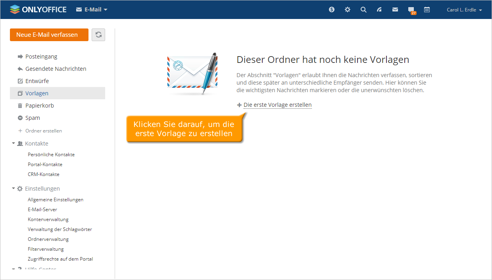This screenshot has height=280, width=492.
Task: Click Ordner erstellen link
Action: coord(44,131)
